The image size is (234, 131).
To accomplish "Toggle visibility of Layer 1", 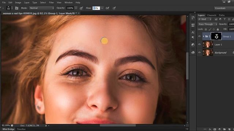I will pos(199,44).
